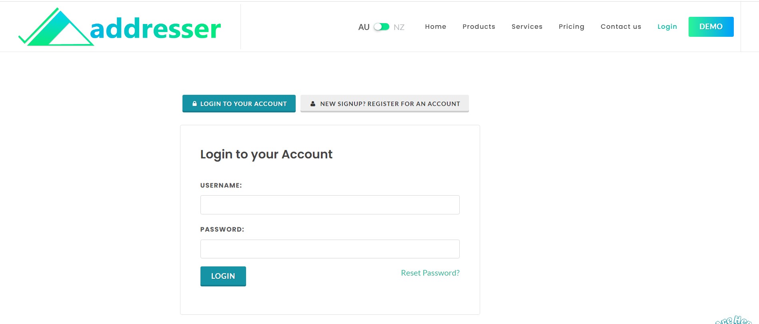Viewport: 759px width, 324px height.
Task: Navigate to the Pricing page
Action: [571, 27]
